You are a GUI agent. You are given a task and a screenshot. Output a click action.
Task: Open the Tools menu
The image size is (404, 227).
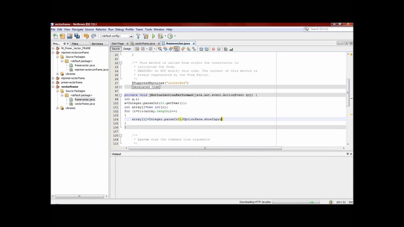pyautogui.click(x=148, y=29)
